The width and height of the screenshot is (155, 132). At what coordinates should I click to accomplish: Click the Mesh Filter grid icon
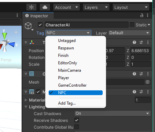[31, 74]
